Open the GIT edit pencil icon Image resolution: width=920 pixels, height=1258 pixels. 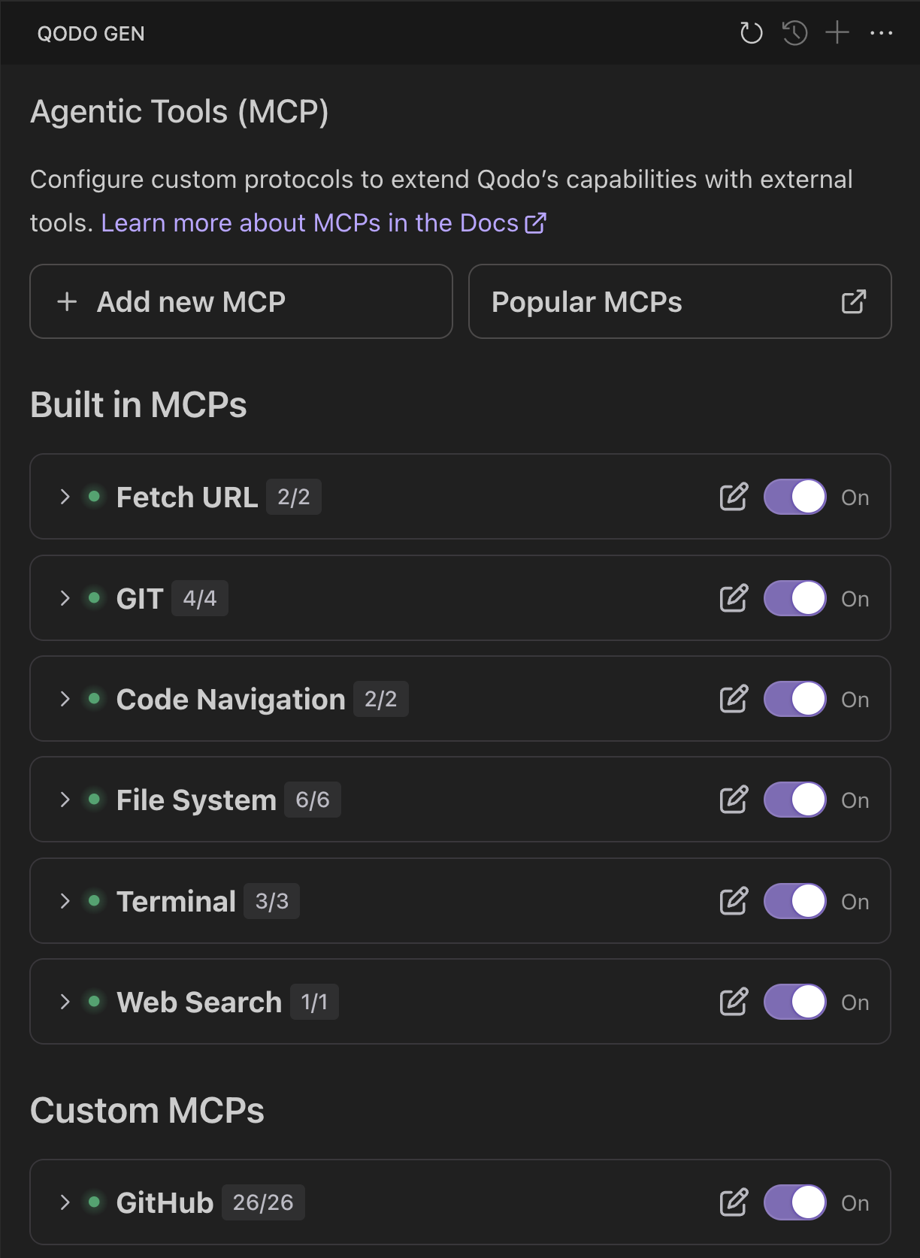[x=734, y=598]
